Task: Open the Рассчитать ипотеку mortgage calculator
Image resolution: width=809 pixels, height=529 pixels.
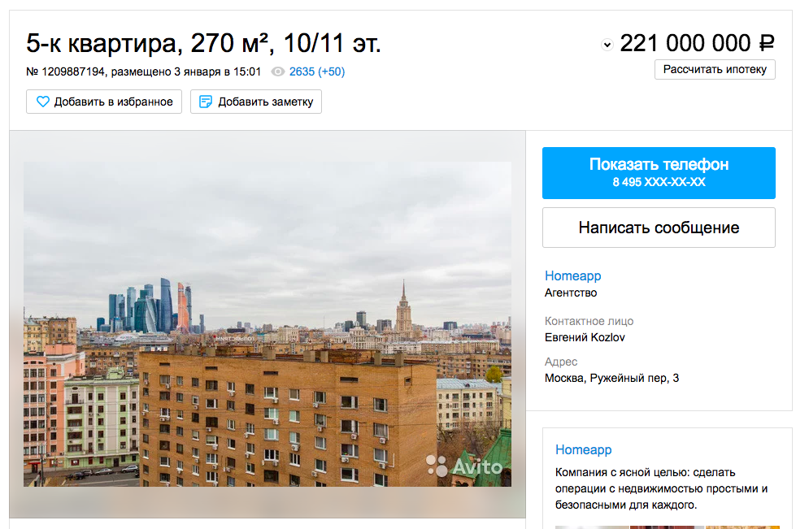Action: click(x=715, y=70)
